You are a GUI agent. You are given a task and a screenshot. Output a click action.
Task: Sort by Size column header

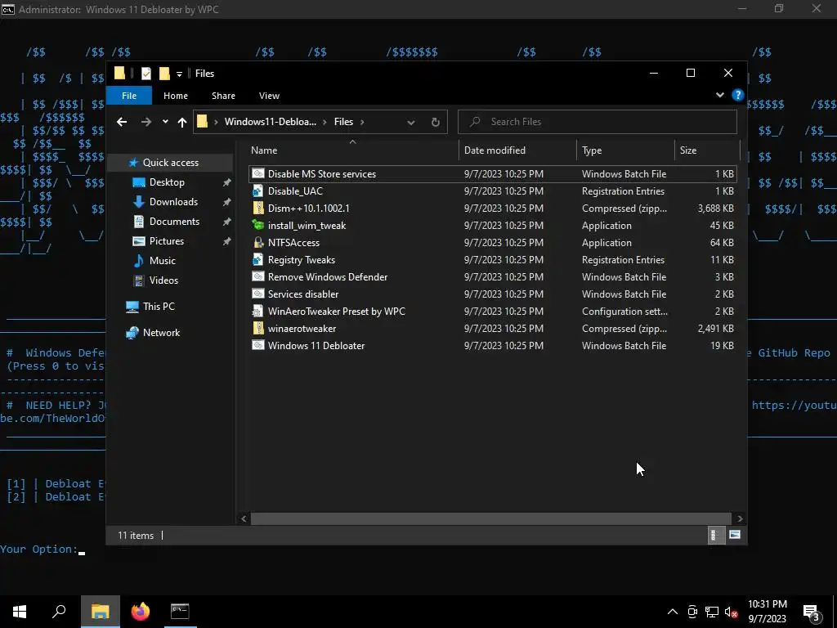[x=707, y=150]
